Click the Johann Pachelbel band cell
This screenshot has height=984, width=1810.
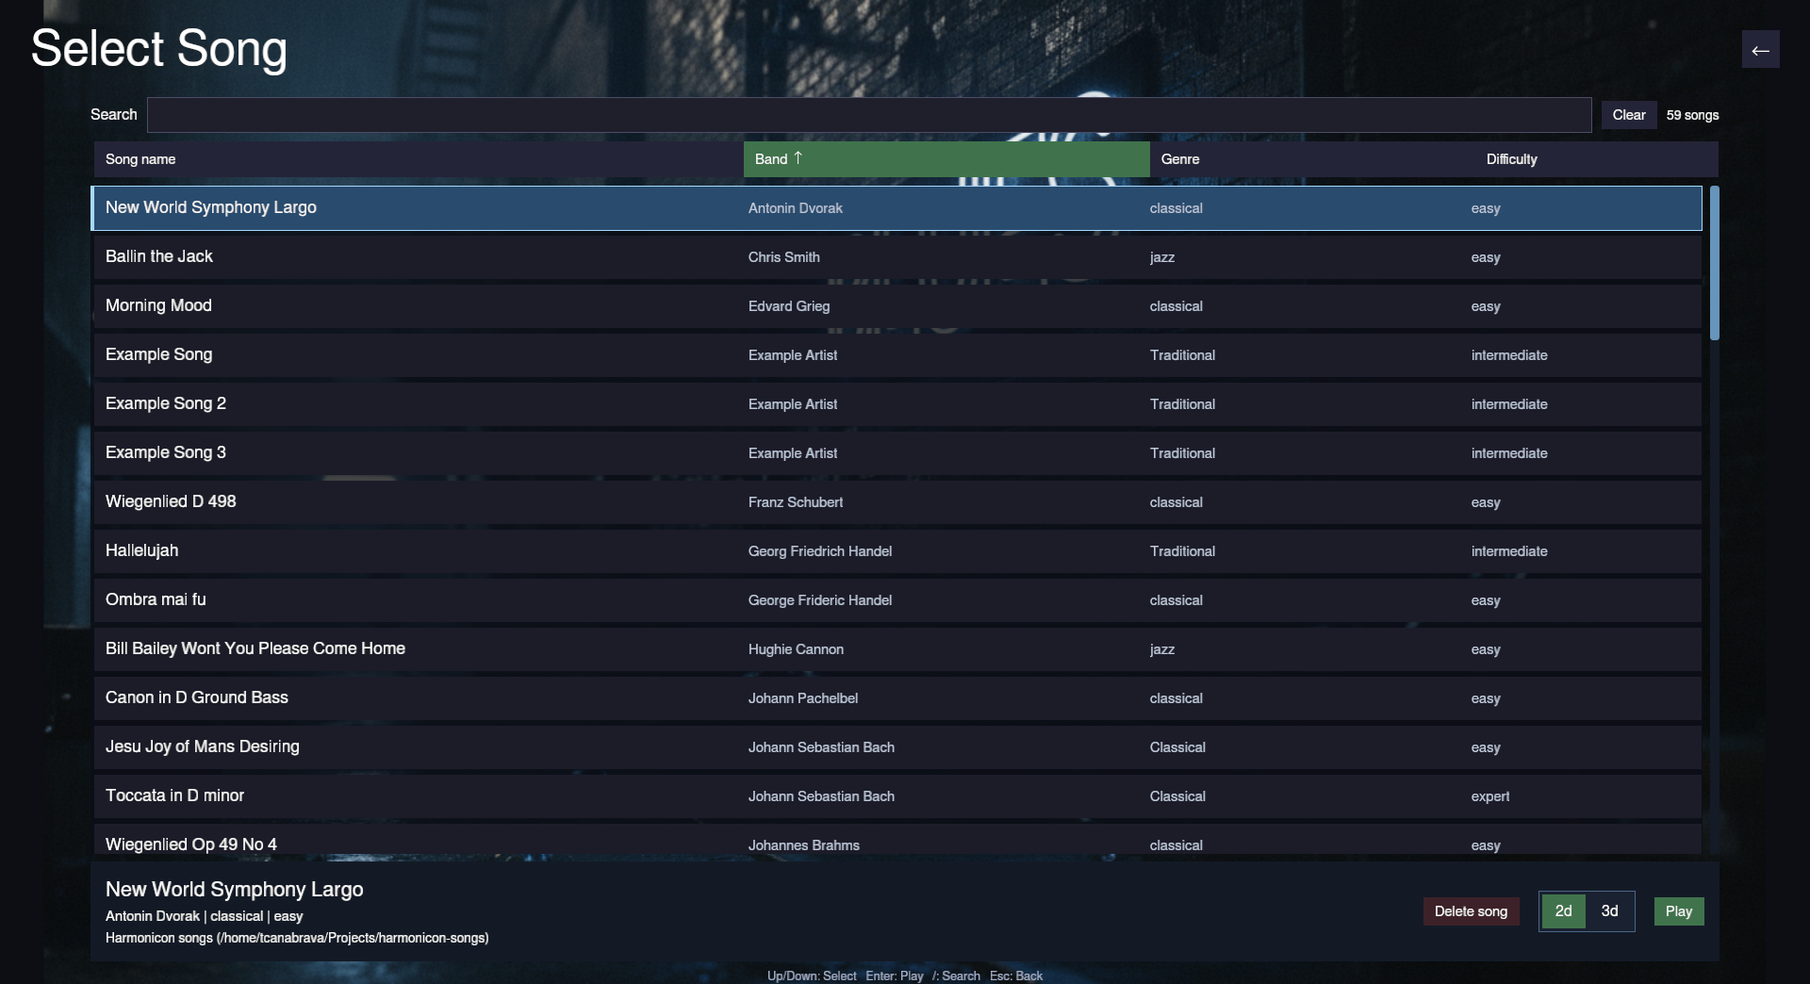[x=803, y=698]
